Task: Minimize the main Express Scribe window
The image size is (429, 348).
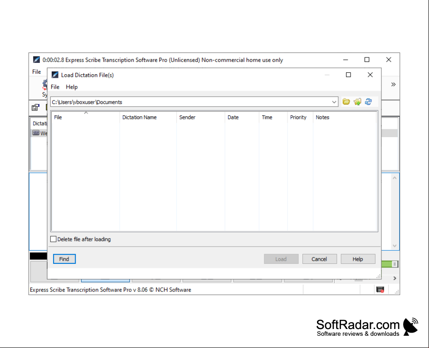Action: click(346, 60)
